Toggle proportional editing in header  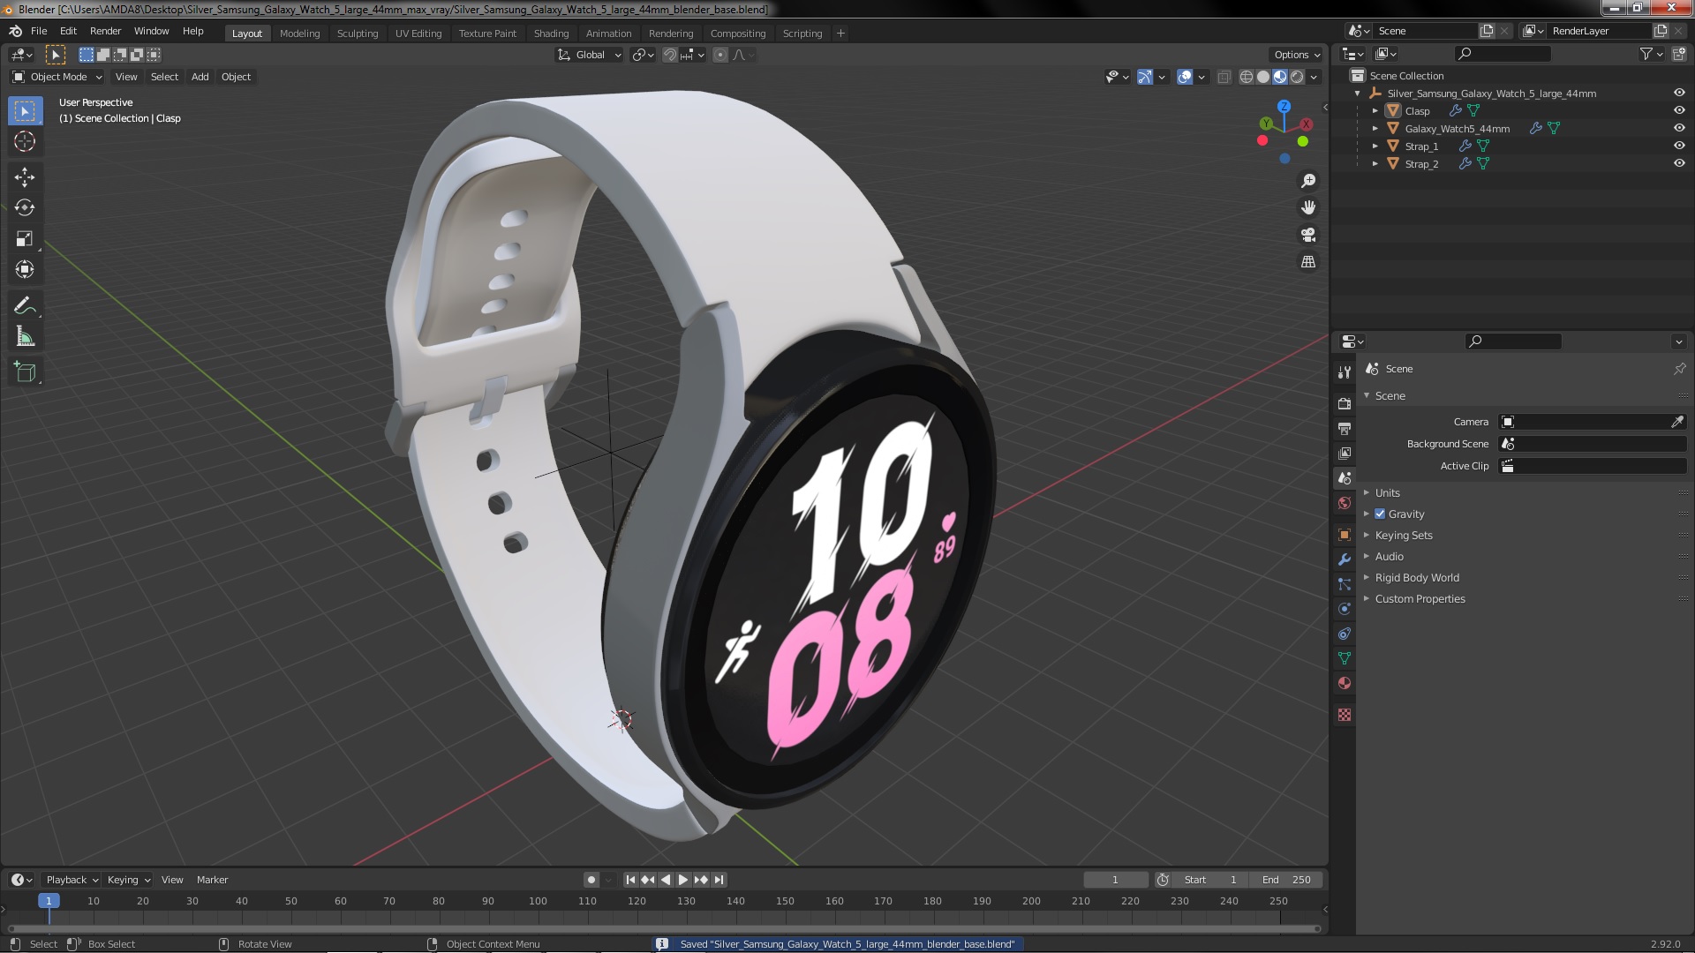(720, 55)
